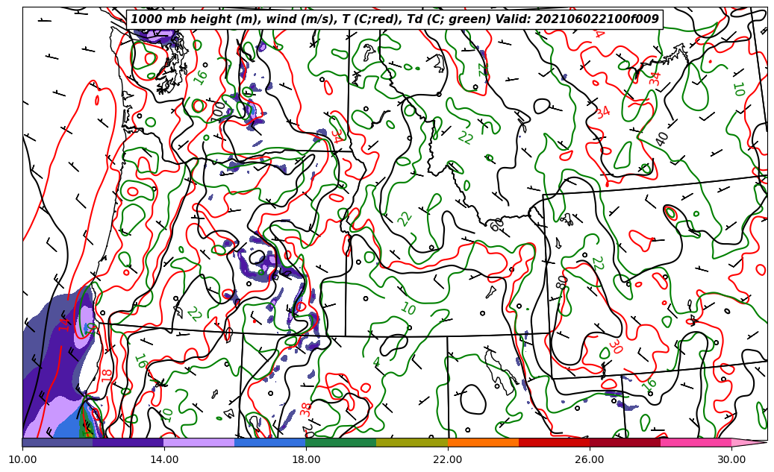The width and height of the screenshot is (774, 472).
Task: Click the light lavender 14–16 colorbar segment
Action: click(x=199, y=442)
